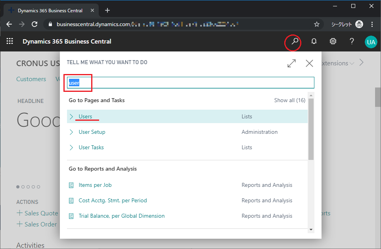381x249 pixels.
Task: Expand the Users result chevron
Action: click(71, 116)
